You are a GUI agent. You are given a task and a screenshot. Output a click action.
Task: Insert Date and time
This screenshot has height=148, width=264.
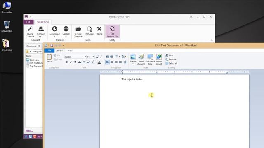[x=150, y=59]
